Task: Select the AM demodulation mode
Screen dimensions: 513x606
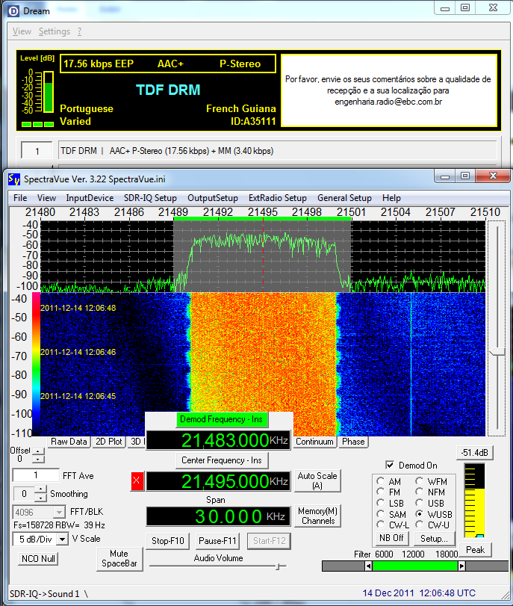Action: point(382,482)
